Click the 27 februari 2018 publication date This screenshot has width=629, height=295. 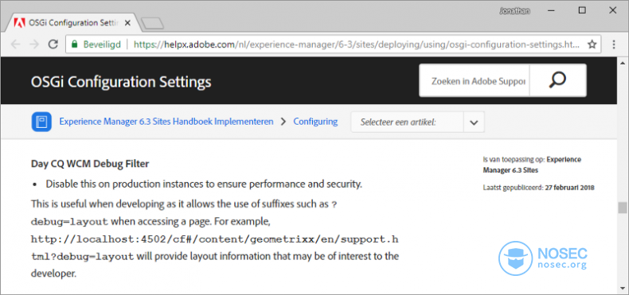[x=569, y=187]
